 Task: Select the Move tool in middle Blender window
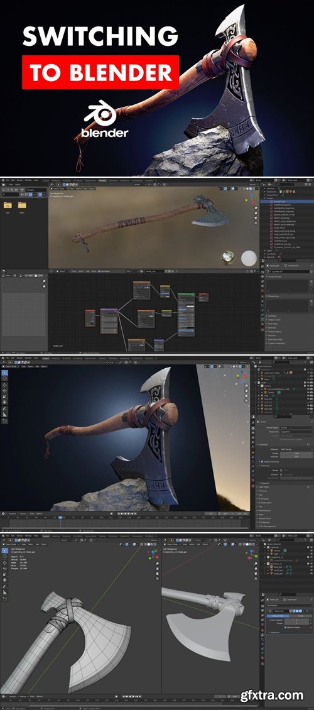4,384
